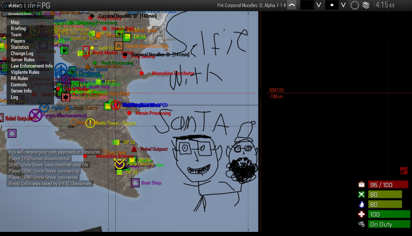Click the 'Pvt Corporal Noodles :D, Alpha 1-1 4' label
The image size is (412, 236).
click(251, 5)
